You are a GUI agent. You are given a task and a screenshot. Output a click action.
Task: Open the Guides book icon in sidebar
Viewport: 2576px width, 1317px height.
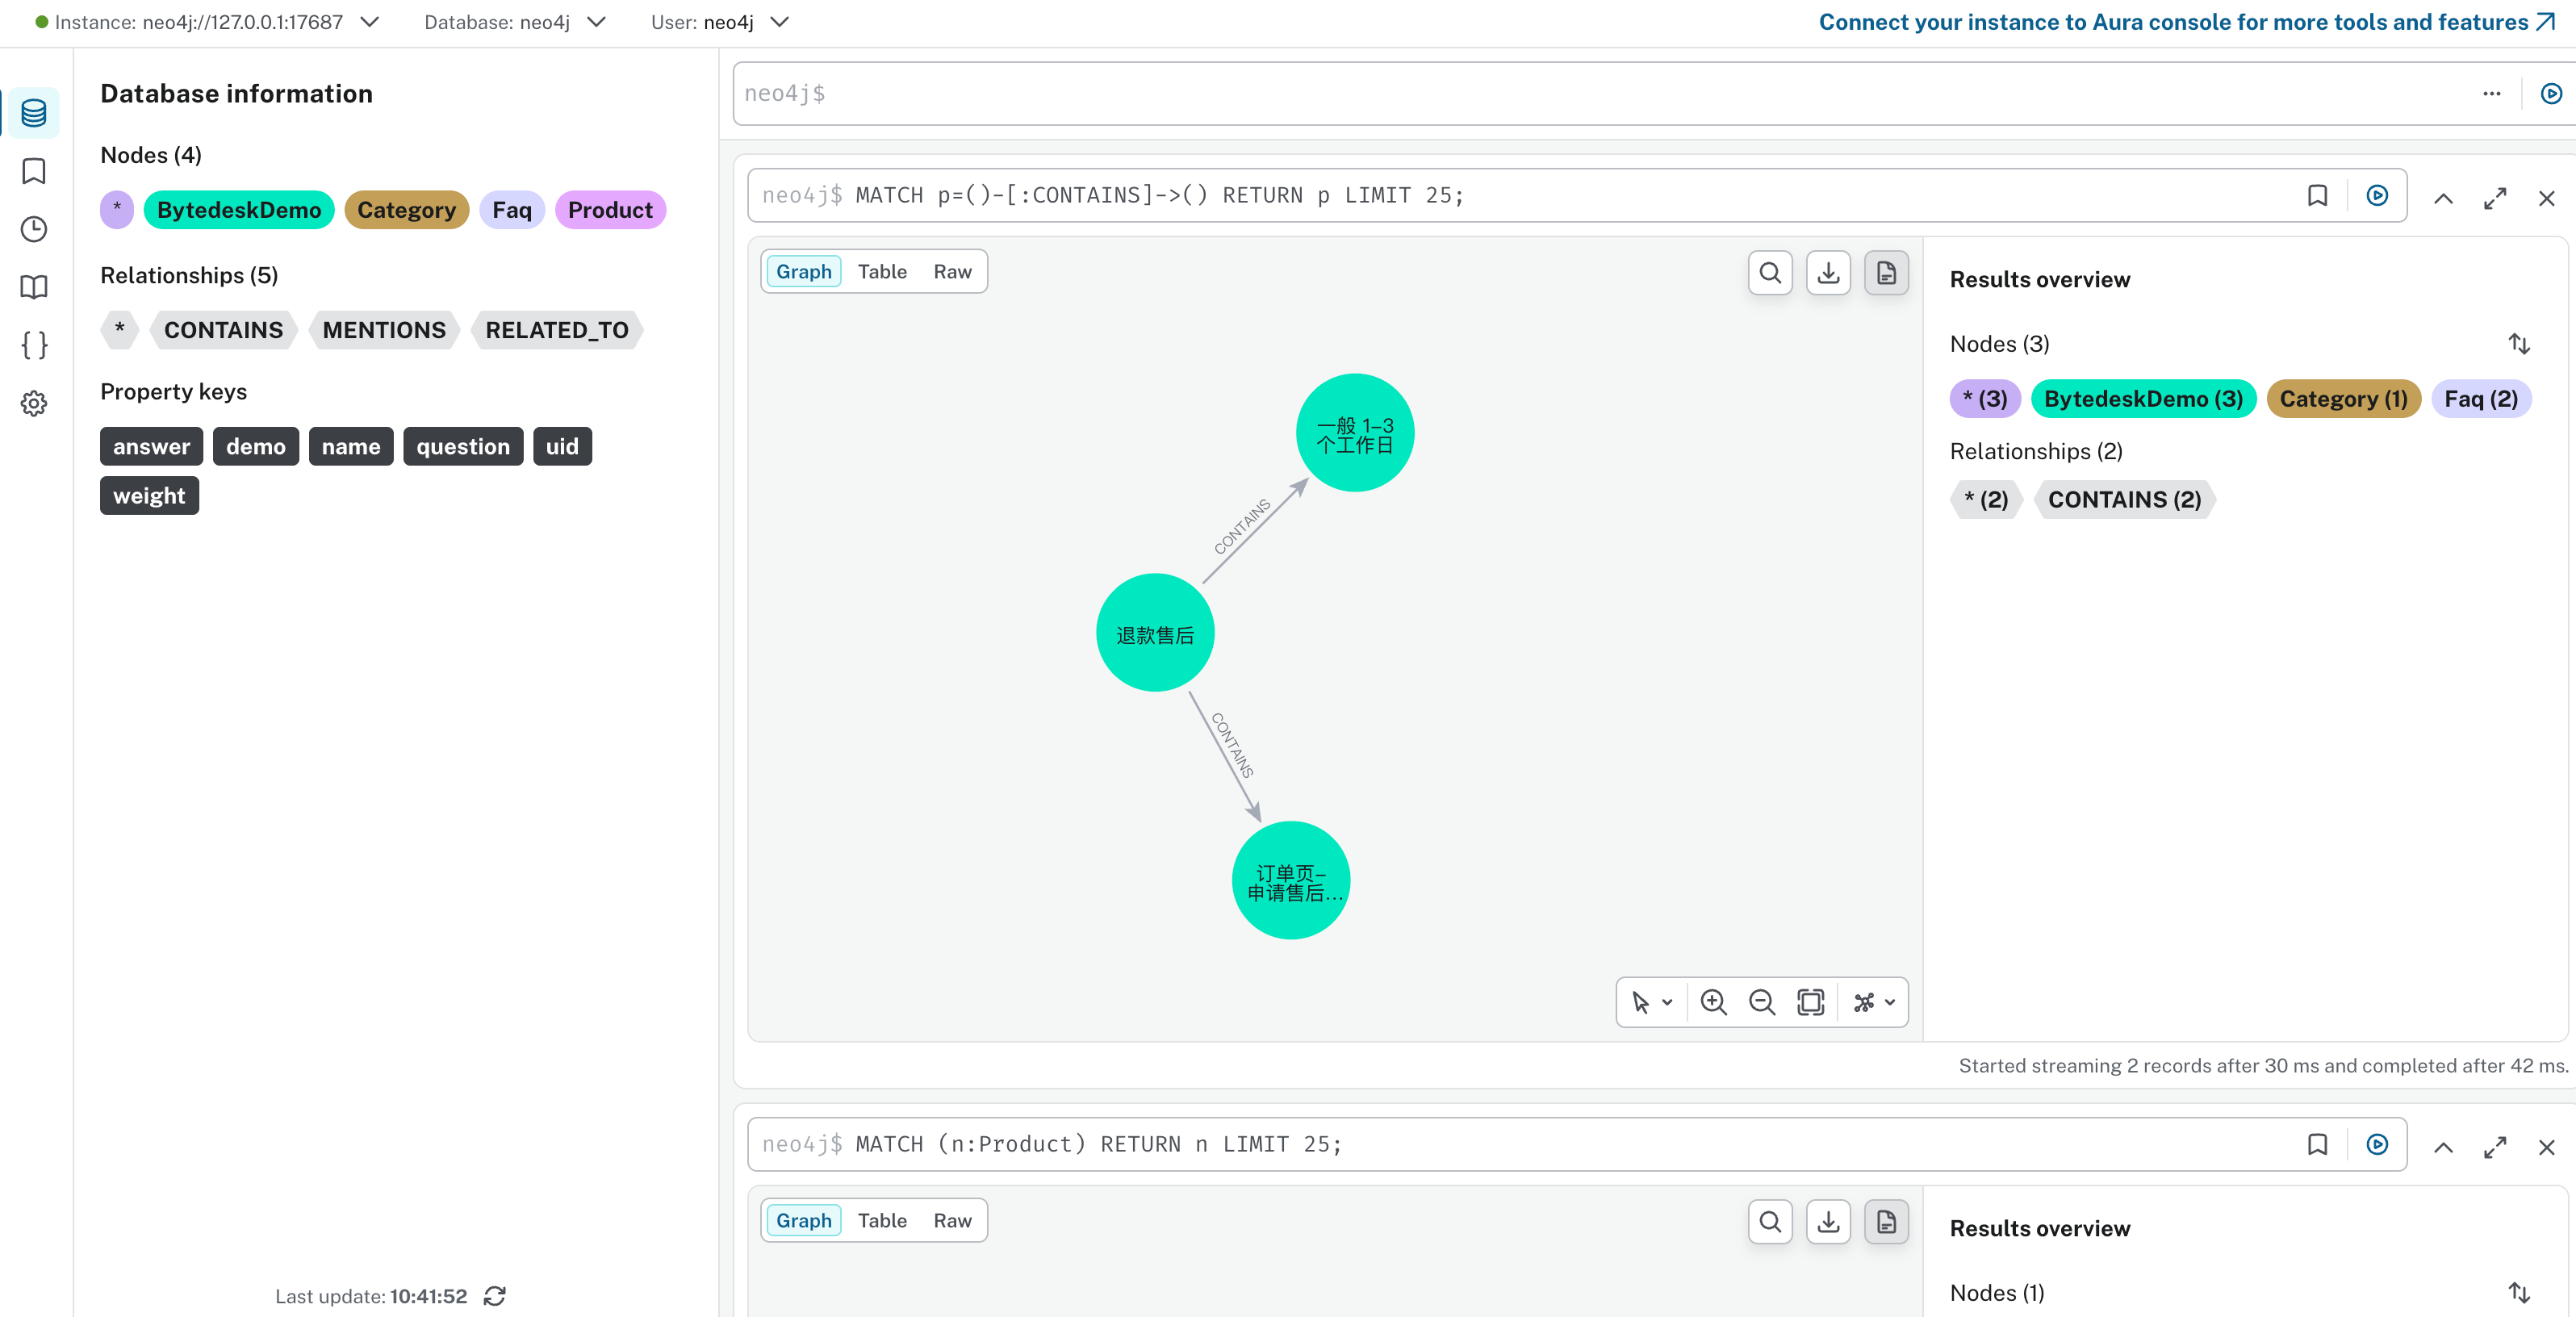34,287
